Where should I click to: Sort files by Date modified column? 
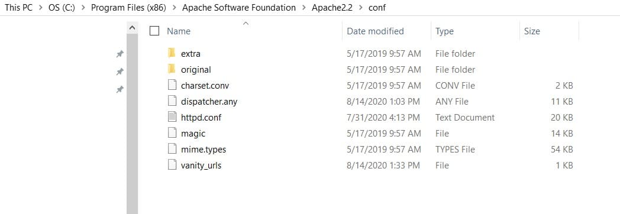pyautogui.click(x=375, y=31)
